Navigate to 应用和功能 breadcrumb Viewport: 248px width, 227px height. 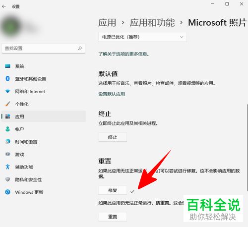coord(152,23)
